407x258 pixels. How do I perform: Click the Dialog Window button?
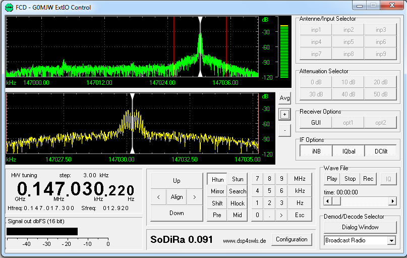pos(360,227)
